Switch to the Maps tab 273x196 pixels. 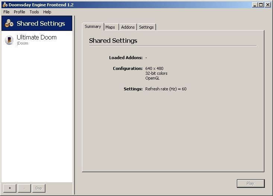click(110, 27)
